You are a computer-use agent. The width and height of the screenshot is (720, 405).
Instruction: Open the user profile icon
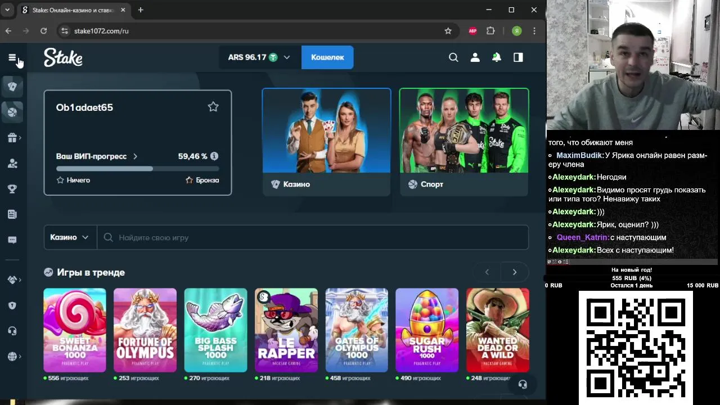pos(475,57)
